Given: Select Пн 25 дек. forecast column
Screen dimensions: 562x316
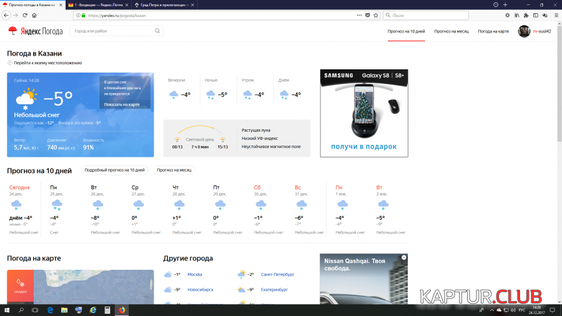Looking at the screenshot, I should coord(61,210).
